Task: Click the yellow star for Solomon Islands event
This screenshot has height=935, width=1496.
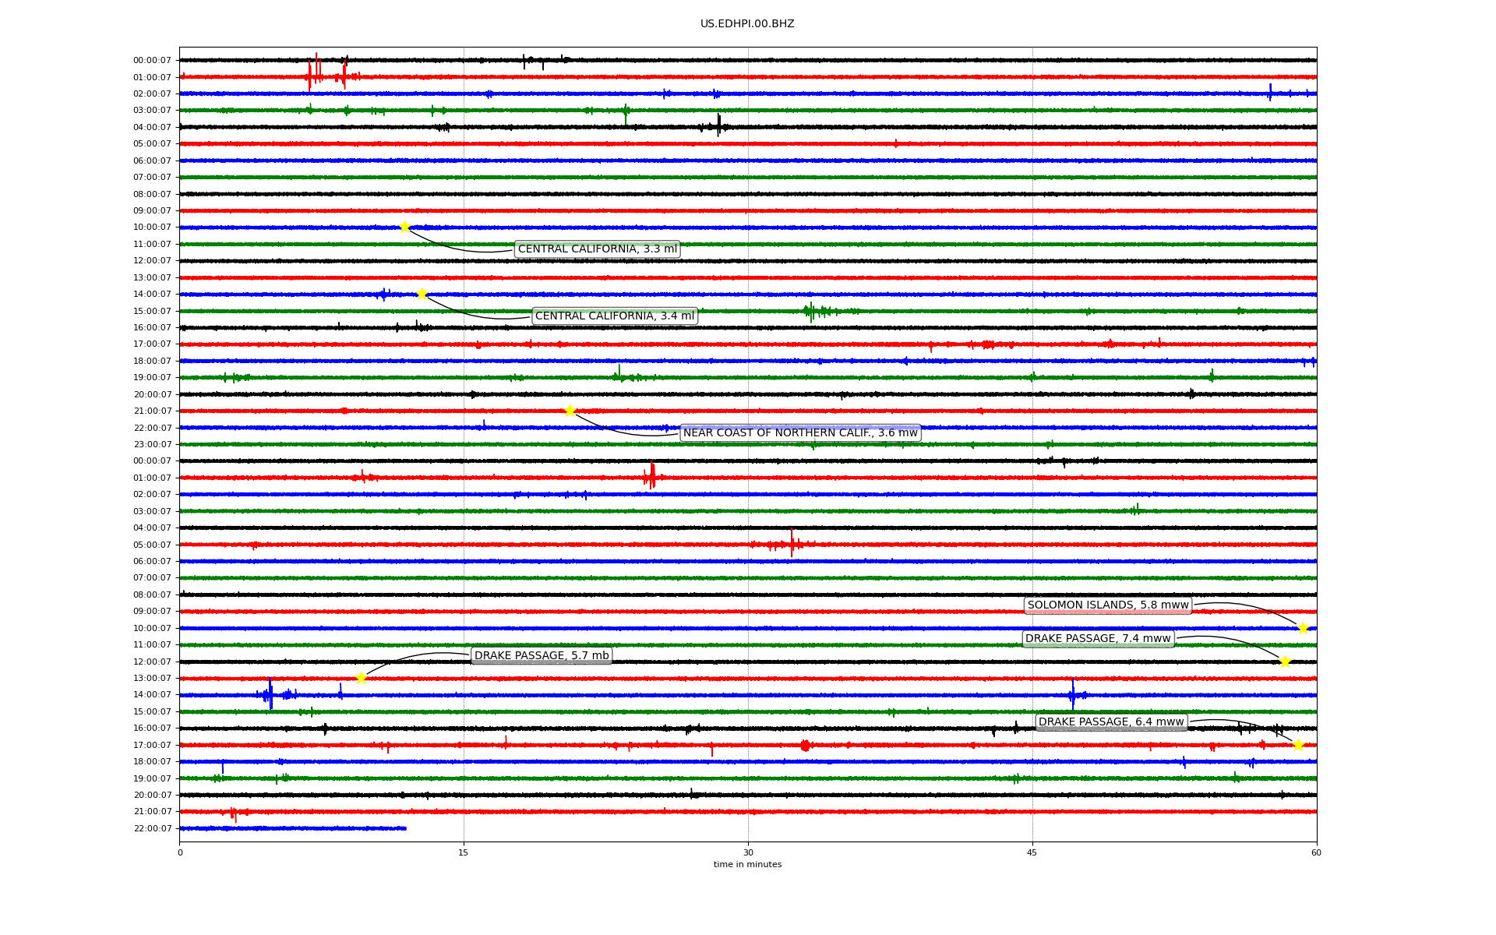Action: click(1303, 628)
